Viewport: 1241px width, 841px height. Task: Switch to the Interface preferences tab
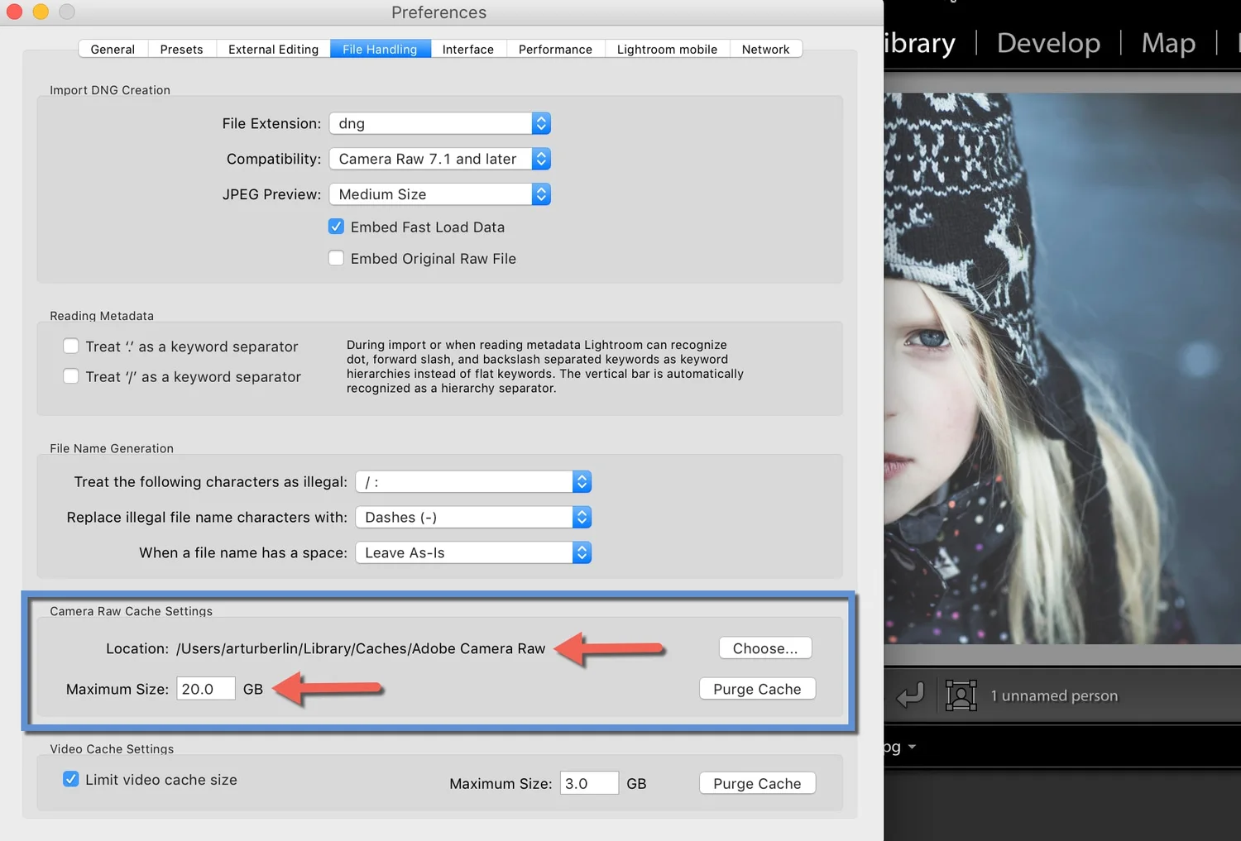pyautogui.click(x=467, y=49)
